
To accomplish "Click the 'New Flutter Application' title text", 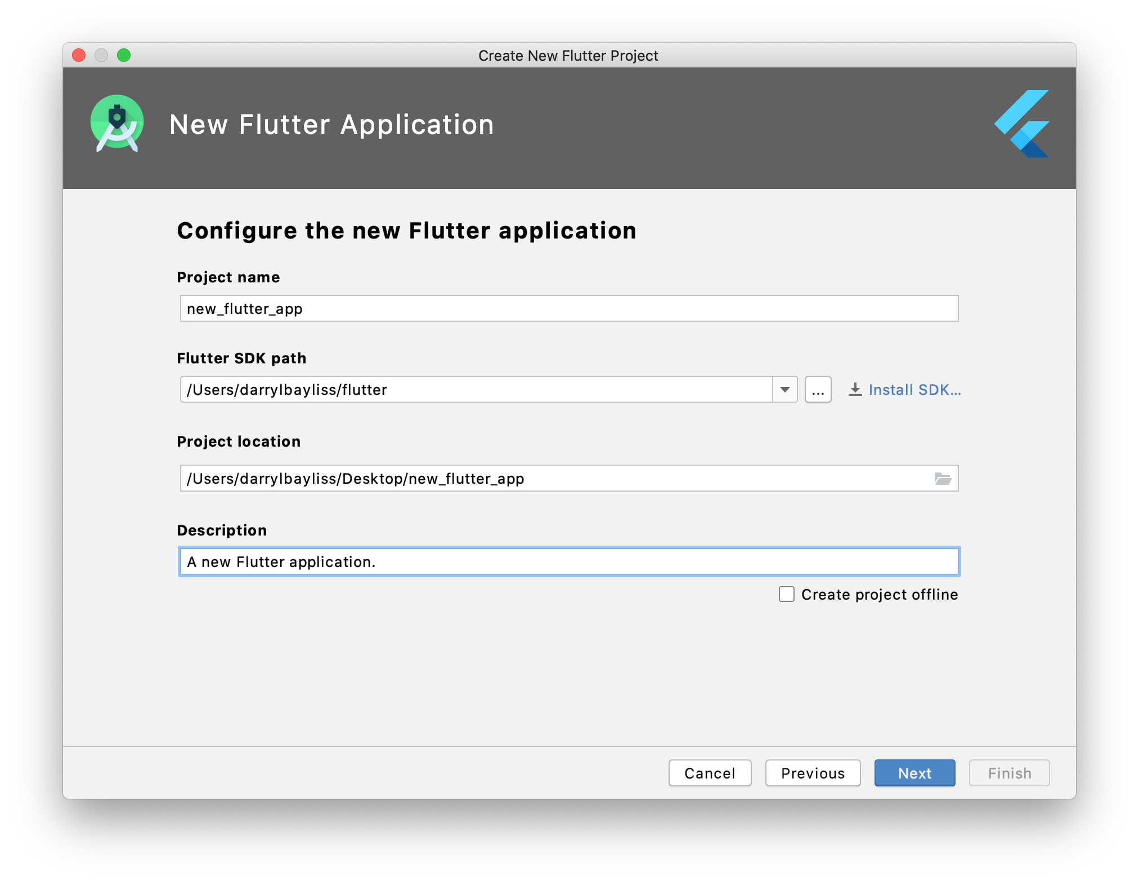I will pos(331,124).
